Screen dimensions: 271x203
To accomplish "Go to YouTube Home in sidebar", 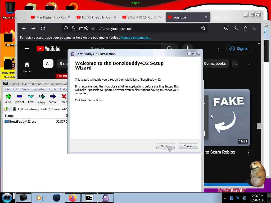I will click(27, 67).
